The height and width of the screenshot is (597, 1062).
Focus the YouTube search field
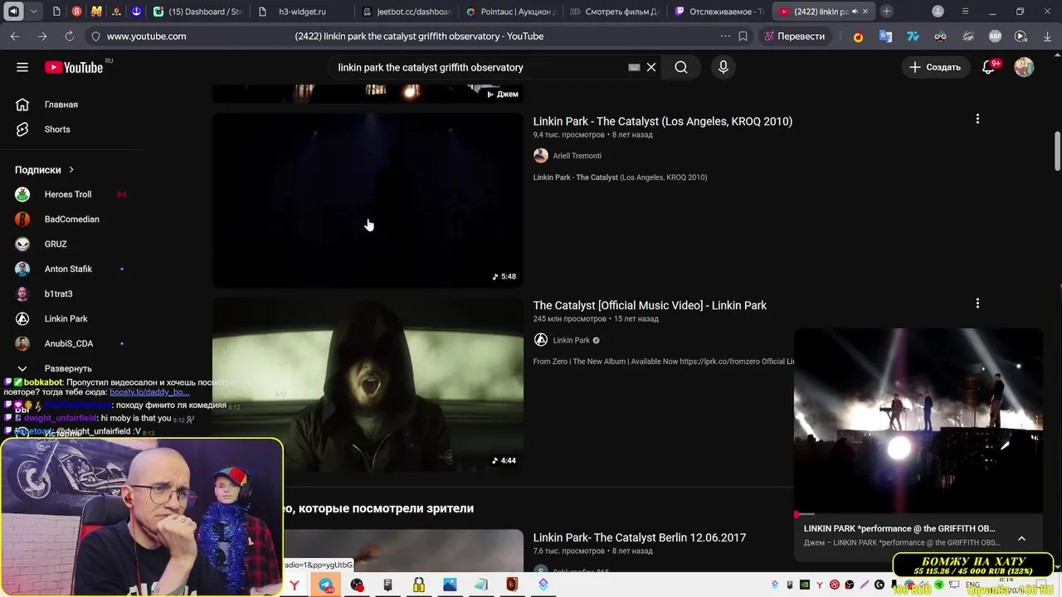(x=481, y=67)
